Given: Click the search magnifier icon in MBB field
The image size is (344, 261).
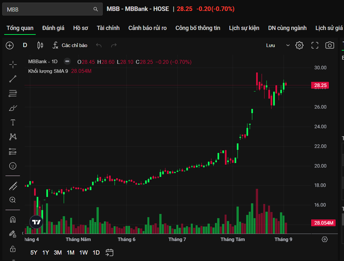Looking at the screenshot, I should pyautogui.click(x=96, y=9).
